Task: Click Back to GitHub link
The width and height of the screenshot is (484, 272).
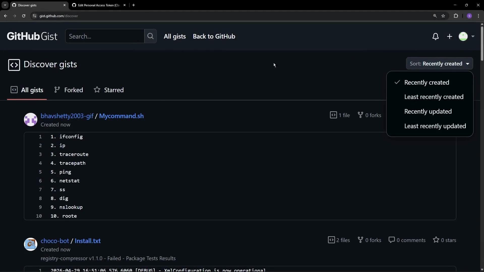Action: (214, 36)
